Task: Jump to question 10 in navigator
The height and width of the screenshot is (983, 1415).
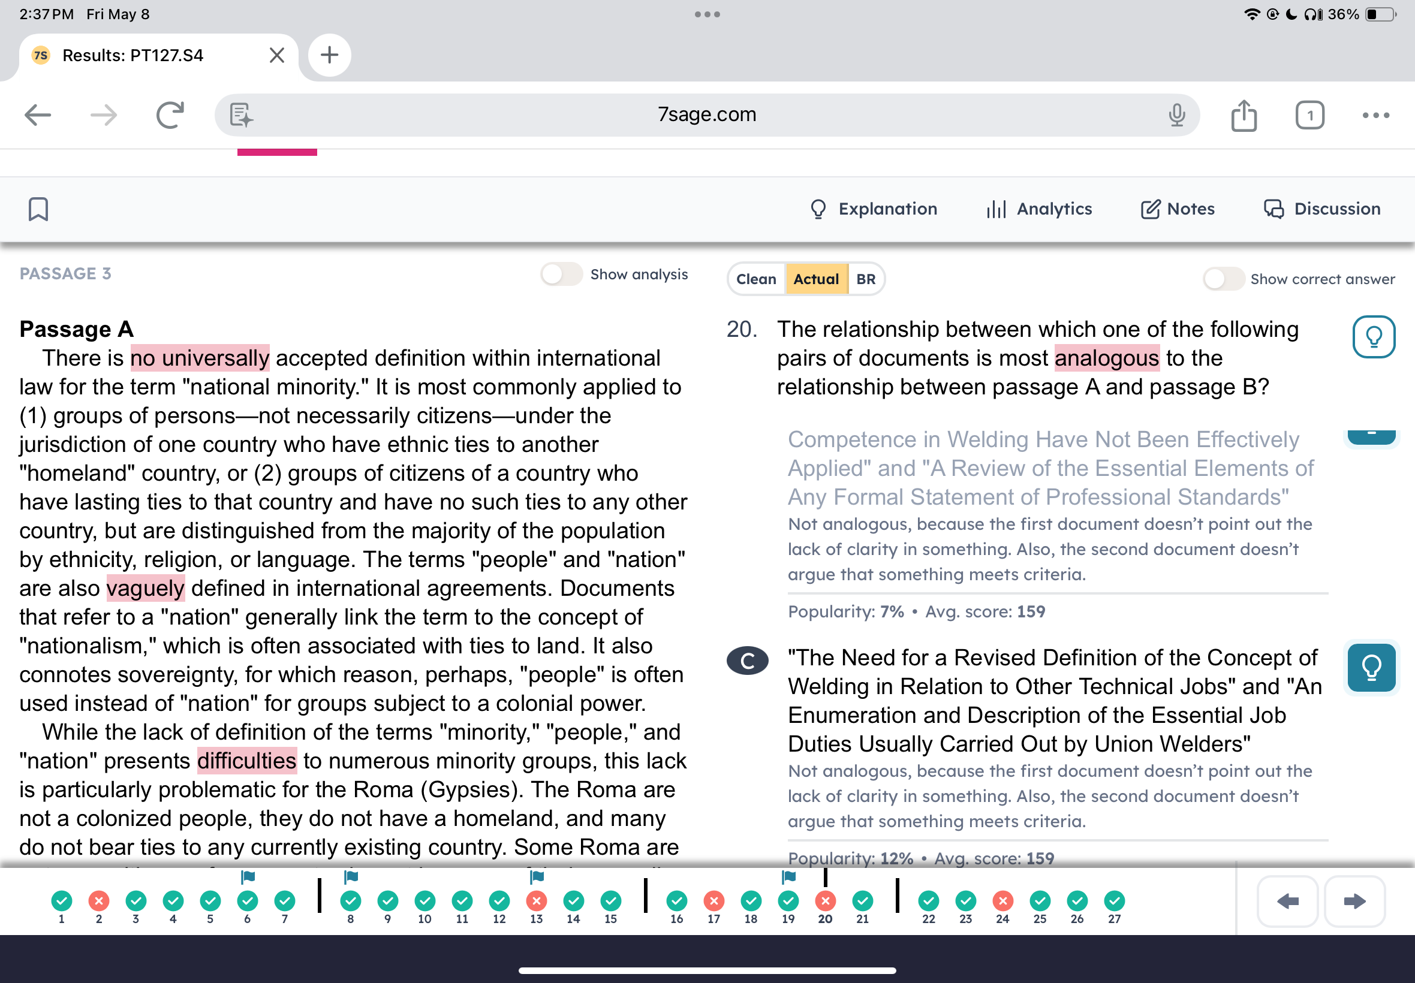Action: (x=424, y=901)
